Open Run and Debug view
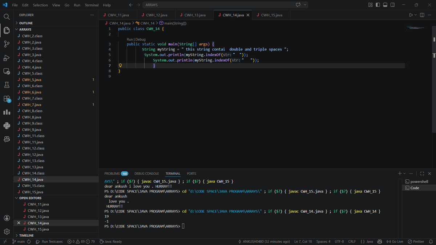 point(7,58)
